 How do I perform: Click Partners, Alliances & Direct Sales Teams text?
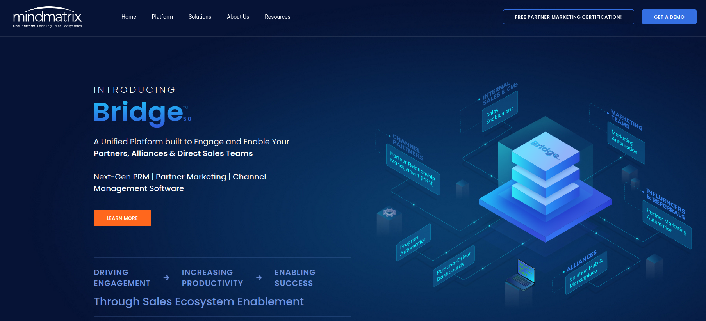click(173, 153)
